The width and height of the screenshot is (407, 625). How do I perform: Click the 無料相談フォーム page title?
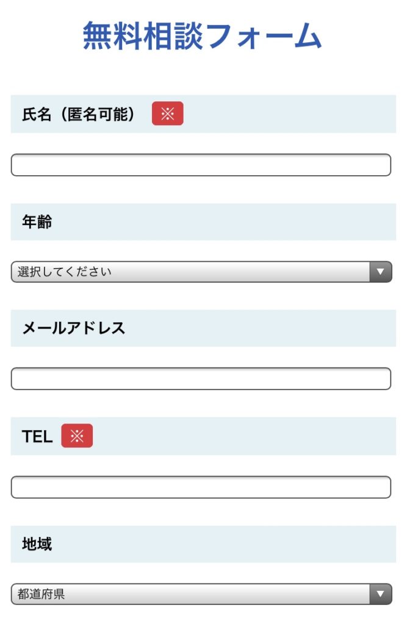click(202, 36)
